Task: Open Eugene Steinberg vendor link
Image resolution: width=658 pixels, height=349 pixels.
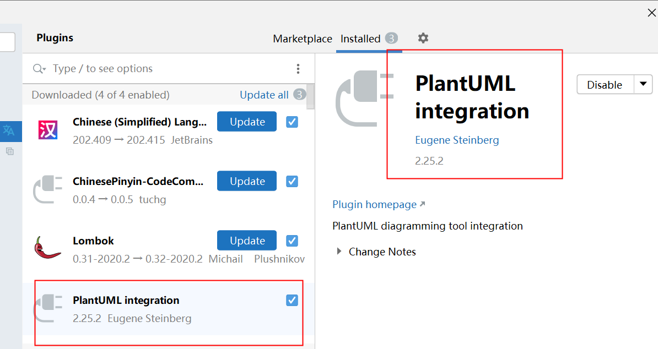Action: [x=457, y=140]
